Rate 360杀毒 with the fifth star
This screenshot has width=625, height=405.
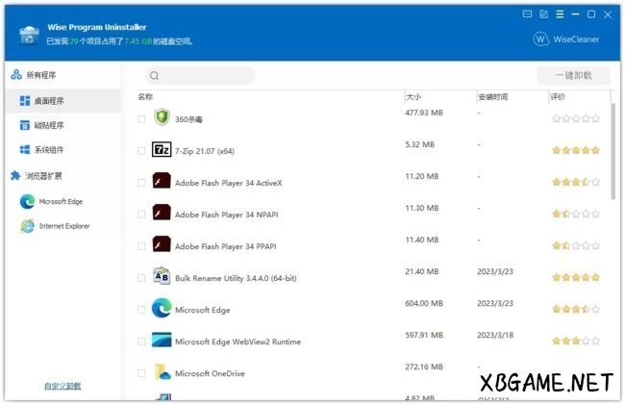[x=596, y=118]
